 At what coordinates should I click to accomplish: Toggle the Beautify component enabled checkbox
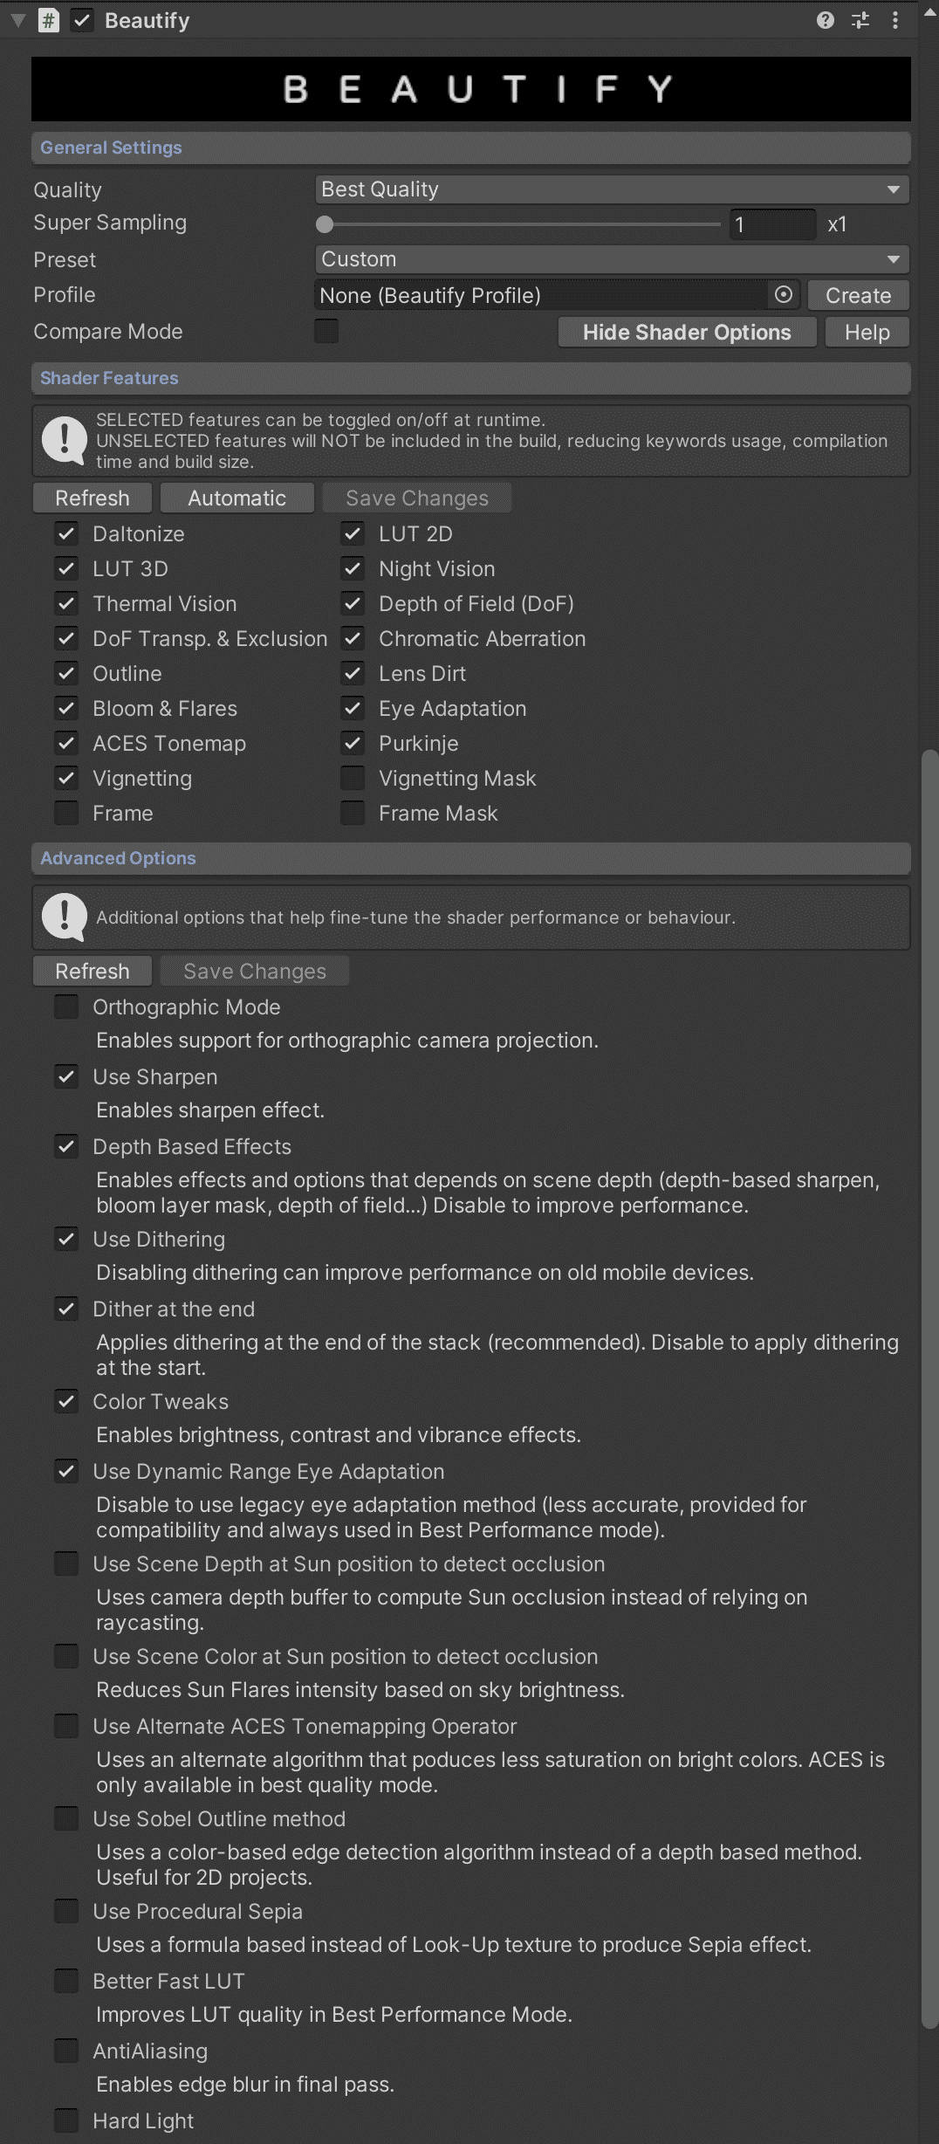(82, 20)
